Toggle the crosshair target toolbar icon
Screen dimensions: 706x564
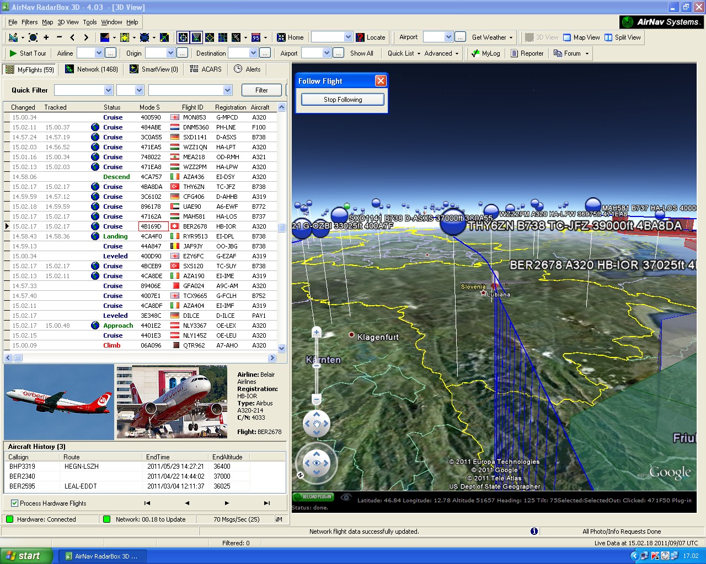point(183,37)
